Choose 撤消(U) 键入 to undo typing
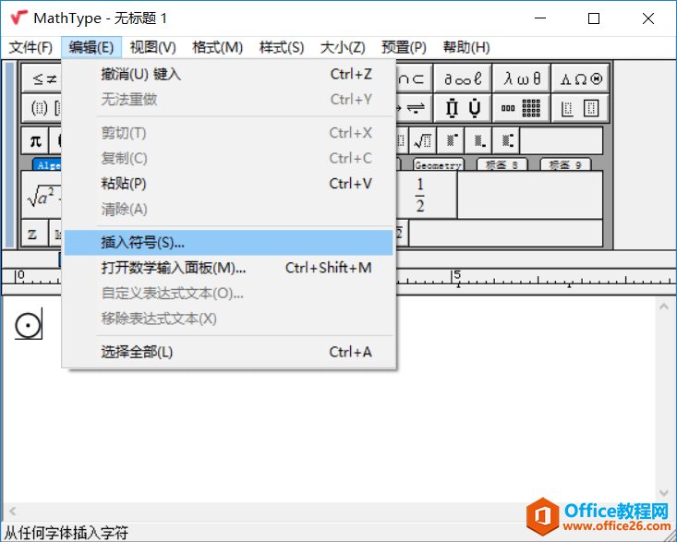677x542 pixels. [228, 74]
